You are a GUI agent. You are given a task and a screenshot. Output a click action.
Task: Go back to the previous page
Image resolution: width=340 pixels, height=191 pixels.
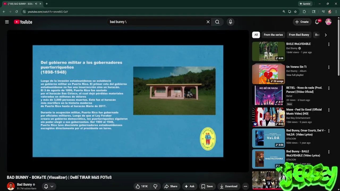click(x=4, y=12)
